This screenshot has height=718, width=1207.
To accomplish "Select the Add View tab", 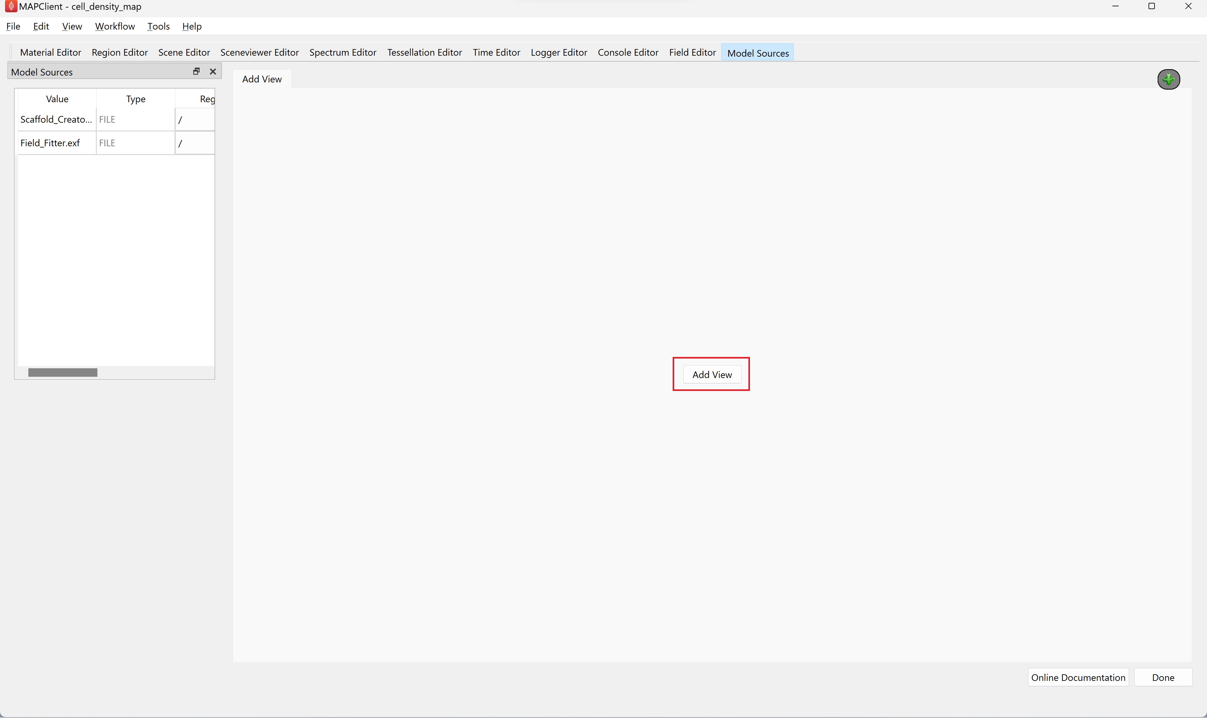I will (x=262, y=79).
